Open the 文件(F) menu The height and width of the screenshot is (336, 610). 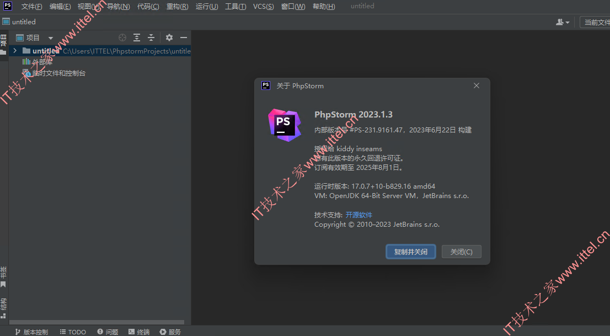(31, 6)
